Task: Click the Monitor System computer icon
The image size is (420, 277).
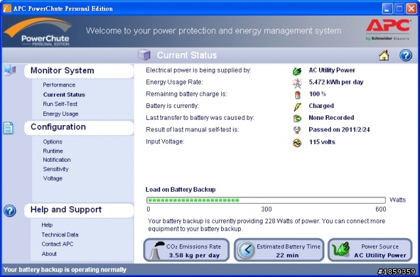Action: (x=10, y=70)
